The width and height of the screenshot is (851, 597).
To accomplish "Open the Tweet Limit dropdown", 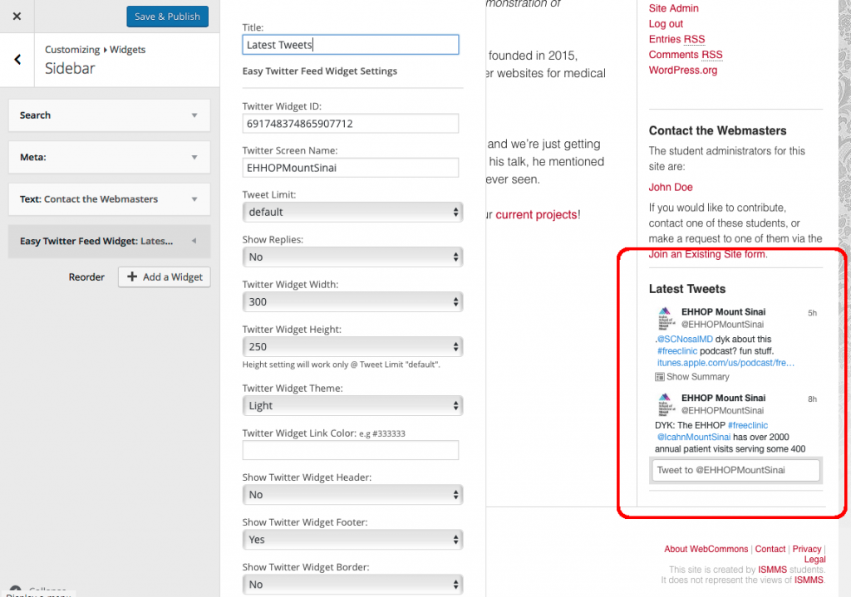I will pos(352,212).
